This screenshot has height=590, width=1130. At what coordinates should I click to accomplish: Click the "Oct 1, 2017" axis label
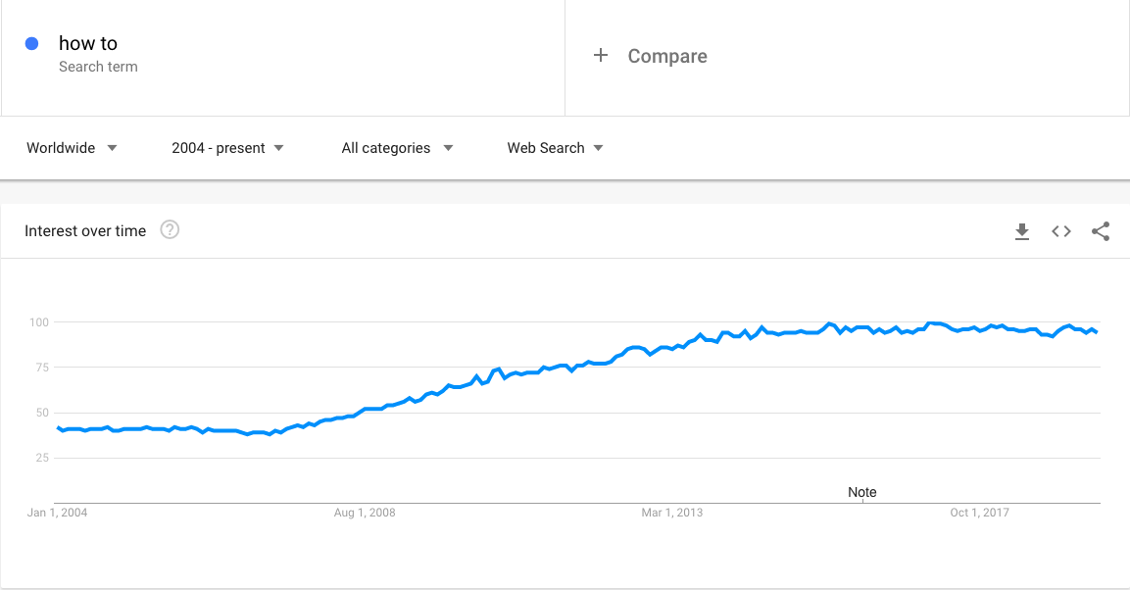click(x=979, y=513)
